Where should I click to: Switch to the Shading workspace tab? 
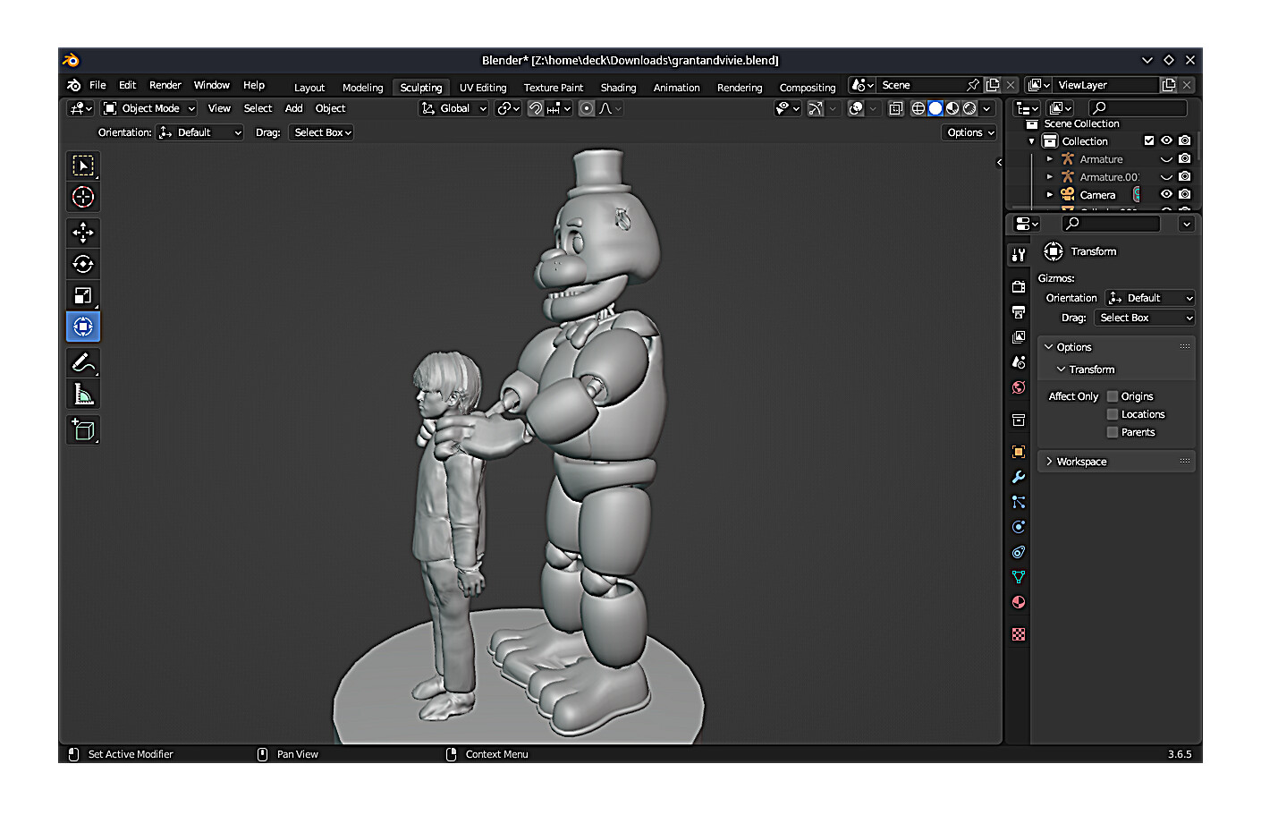(618, 88)
